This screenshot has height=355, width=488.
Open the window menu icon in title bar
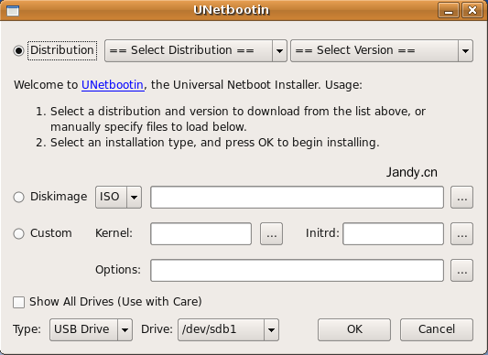click(x=13, y=11)
